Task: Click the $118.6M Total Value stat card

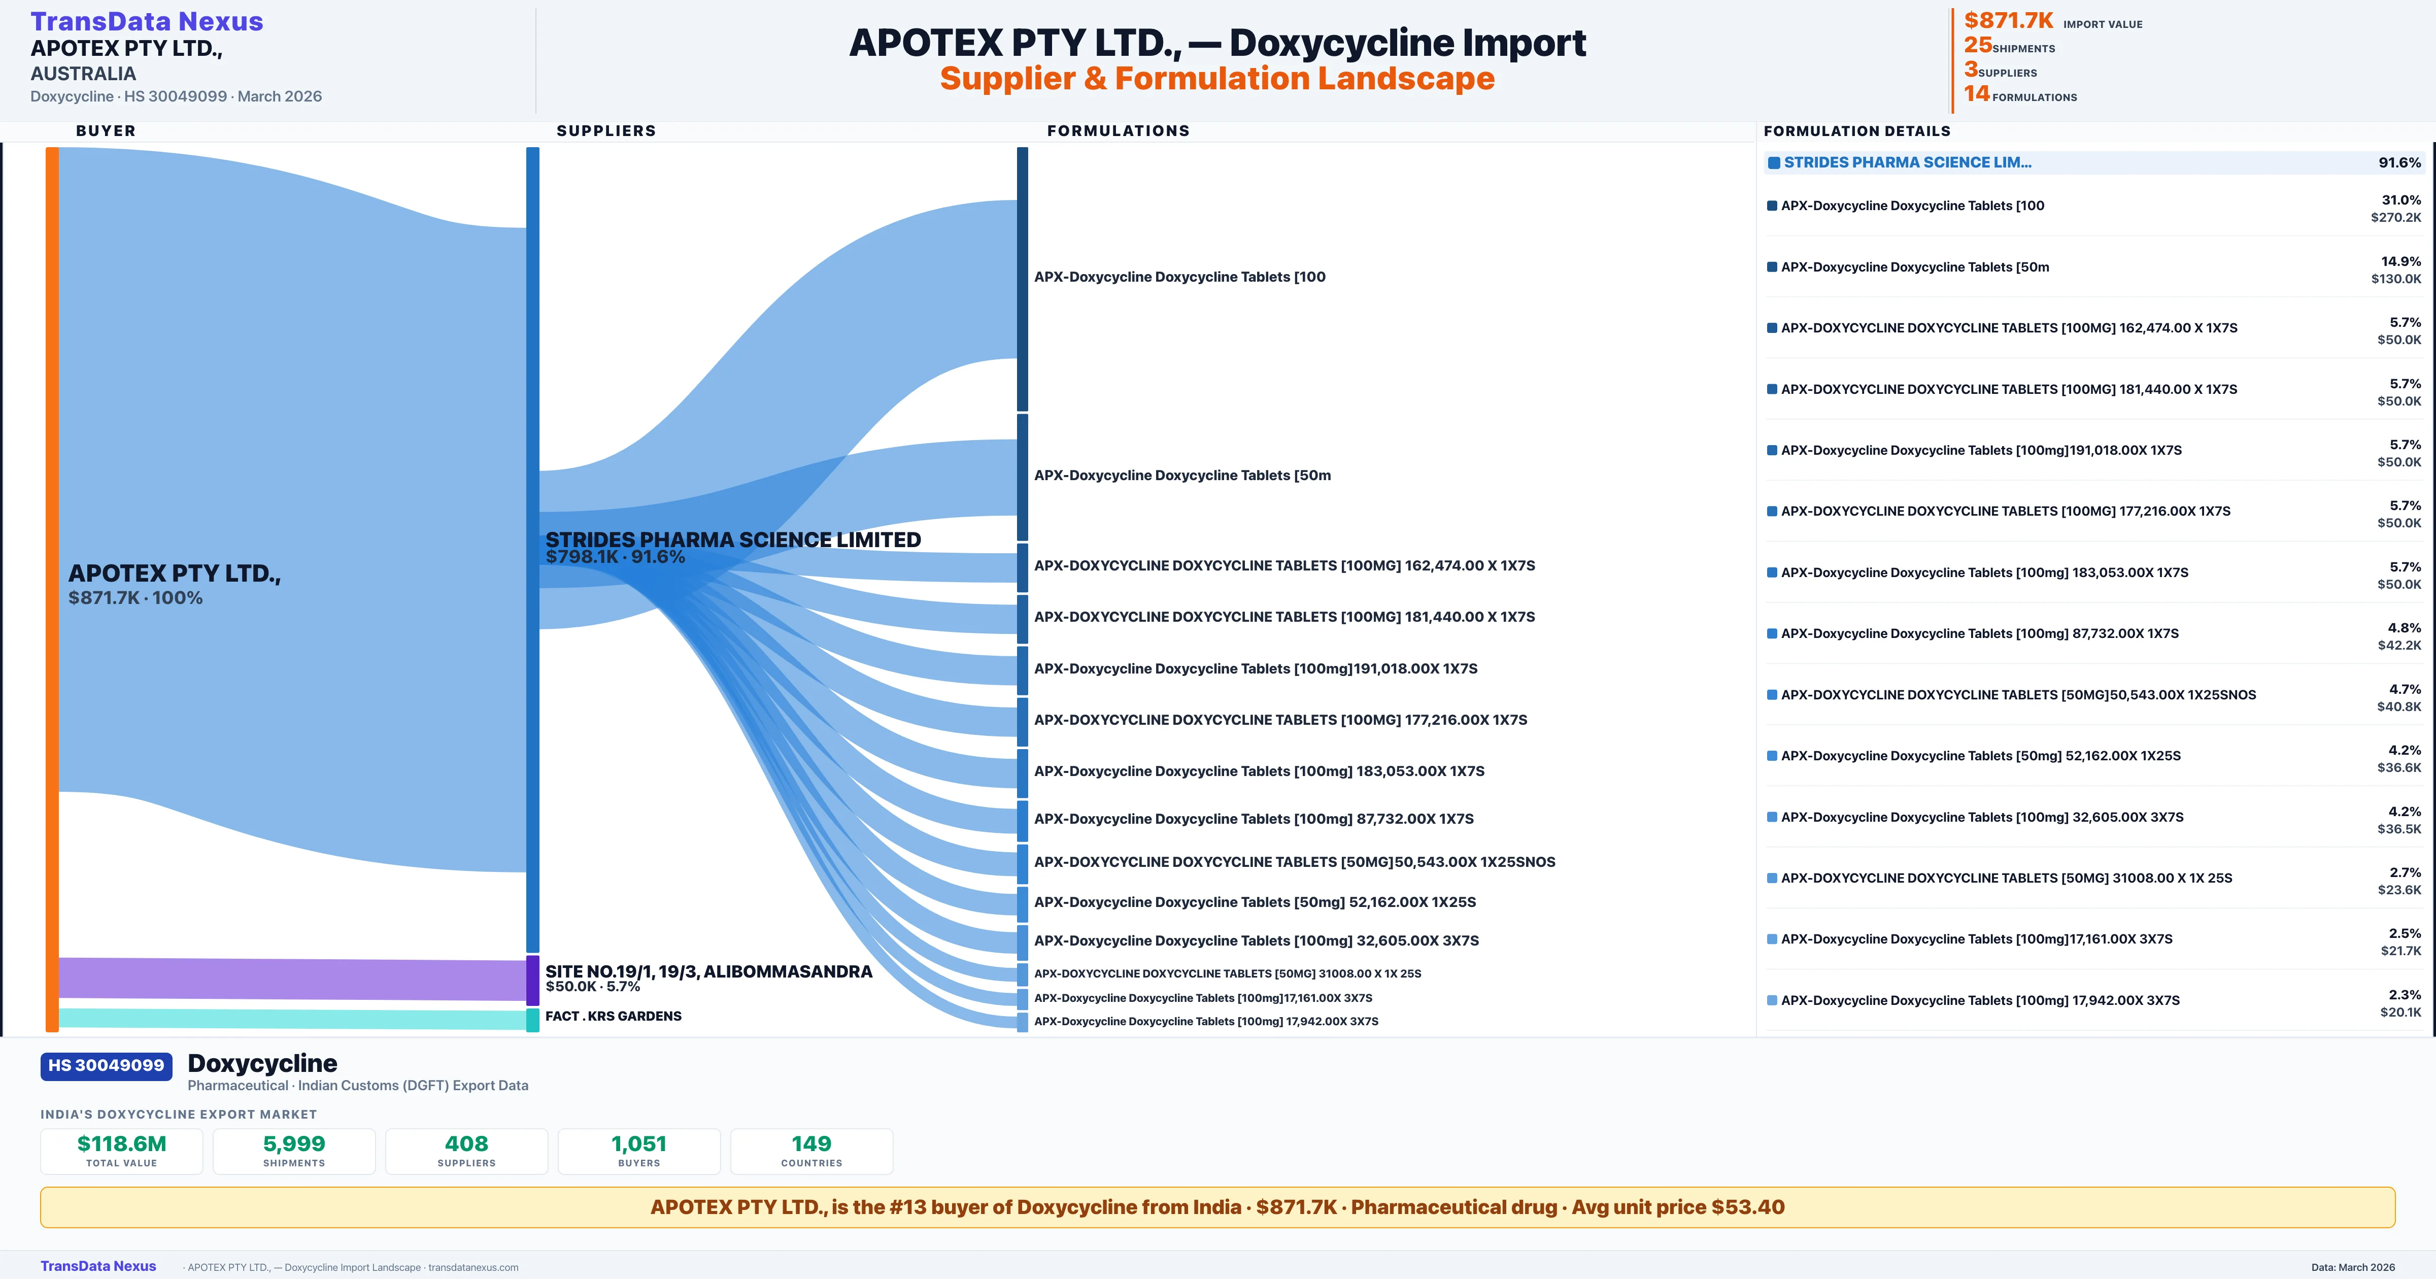Action: click(122, 1151)
